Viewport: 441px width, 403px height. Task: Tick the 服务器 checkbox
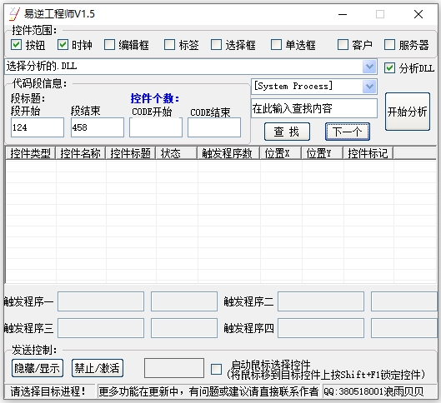[389, 45]
